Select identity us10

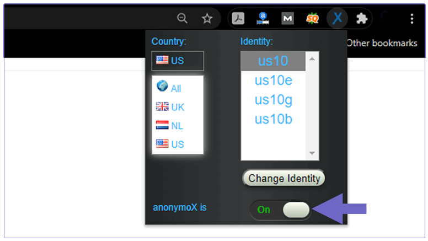pos(273,61)
